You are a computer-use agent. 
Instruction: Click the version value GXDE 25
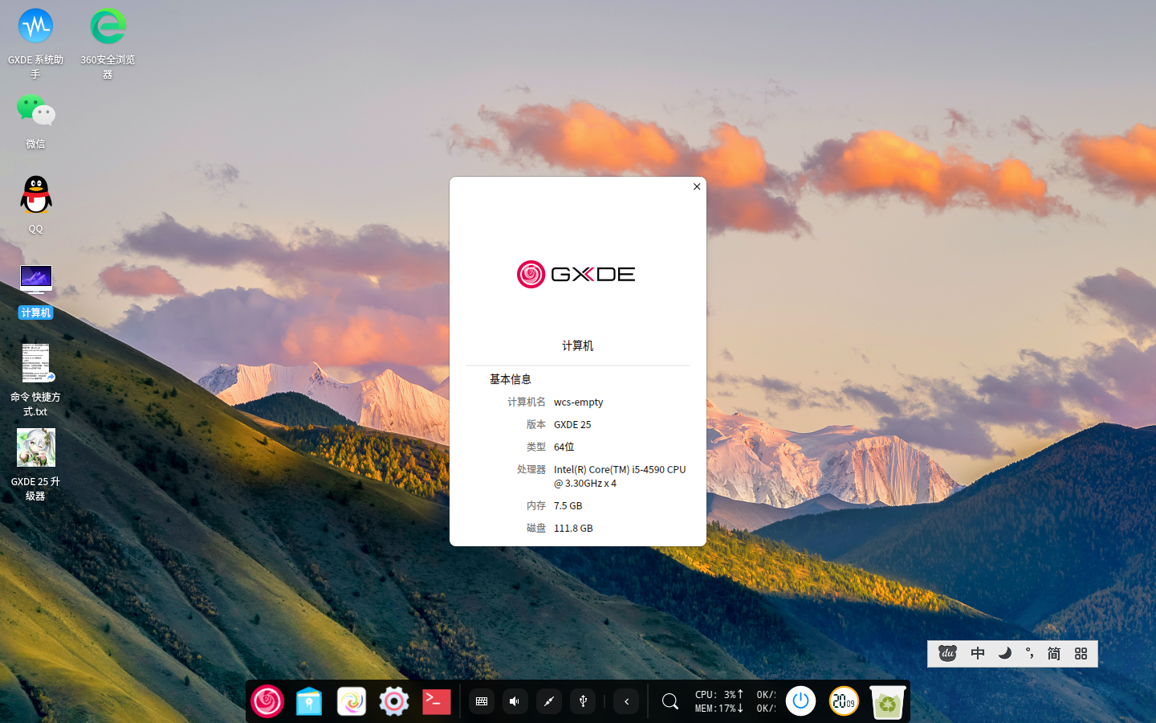(x=572, y=424)
